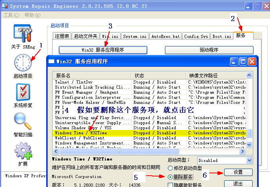Screen dimensions: 270x187
Task: Switch to the AutoExec.bat tab
Action: 165,36
